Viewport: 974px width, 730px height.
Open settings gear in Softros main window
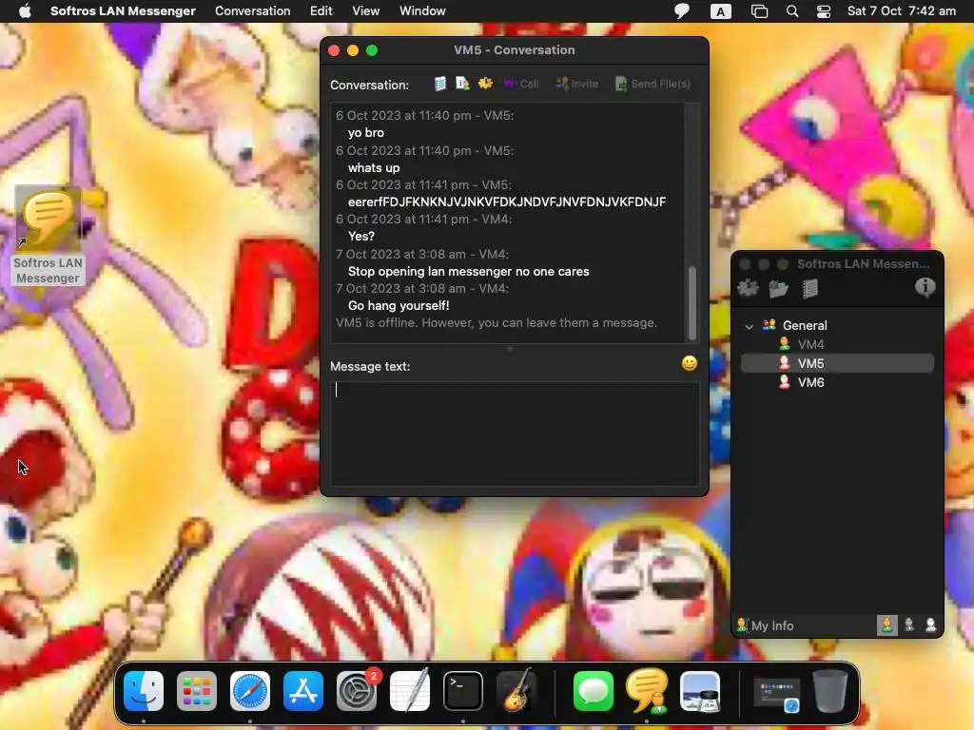[748, 288]
